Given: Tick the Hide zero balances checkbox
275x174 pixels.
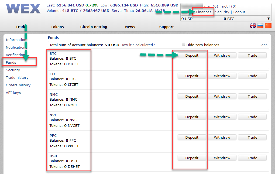Looking at the screenshot, I should (x=183, y=45).
